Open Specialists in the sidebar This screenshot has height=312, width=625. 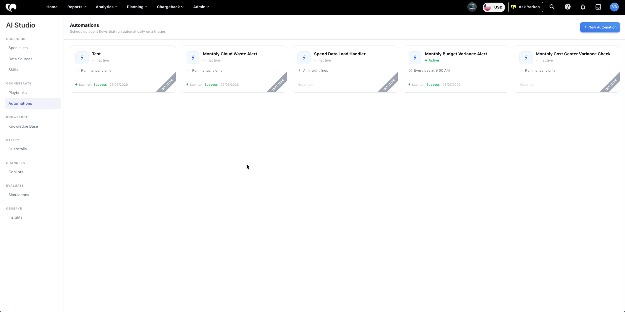(18, 48)
